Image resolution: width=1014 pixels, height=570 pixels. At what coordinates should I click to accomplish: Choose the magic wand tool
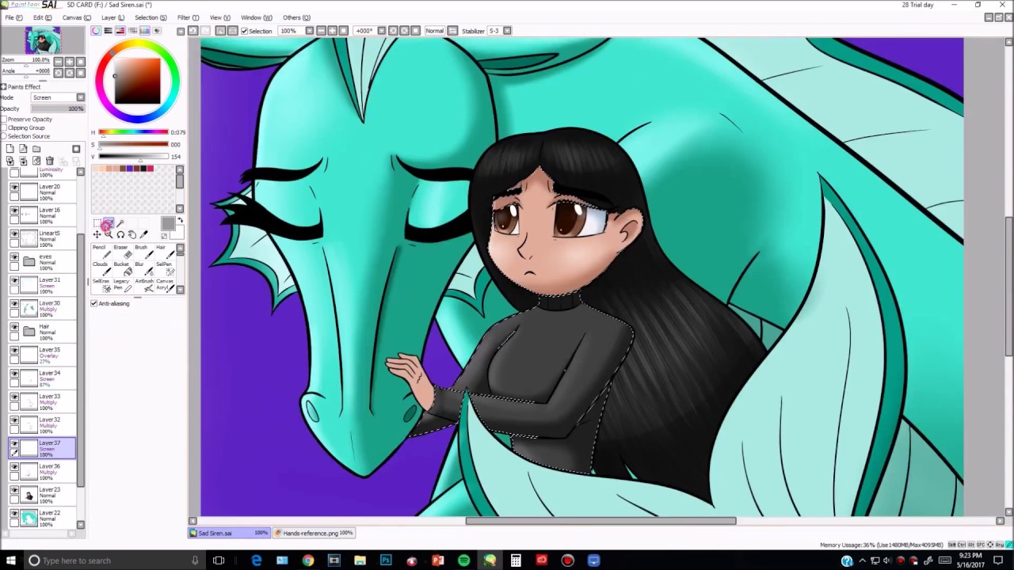pos(120,223)
